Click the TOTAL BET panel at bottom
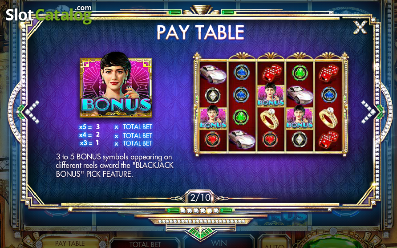 pos(145,243)
